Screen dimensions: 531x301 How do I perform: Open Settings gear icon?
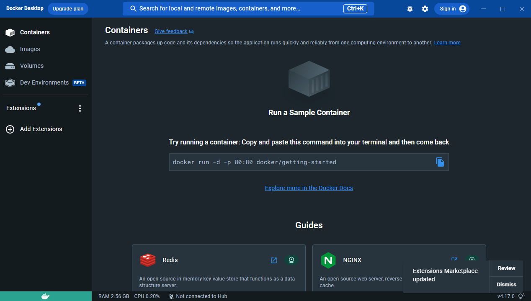click(425, 9)
